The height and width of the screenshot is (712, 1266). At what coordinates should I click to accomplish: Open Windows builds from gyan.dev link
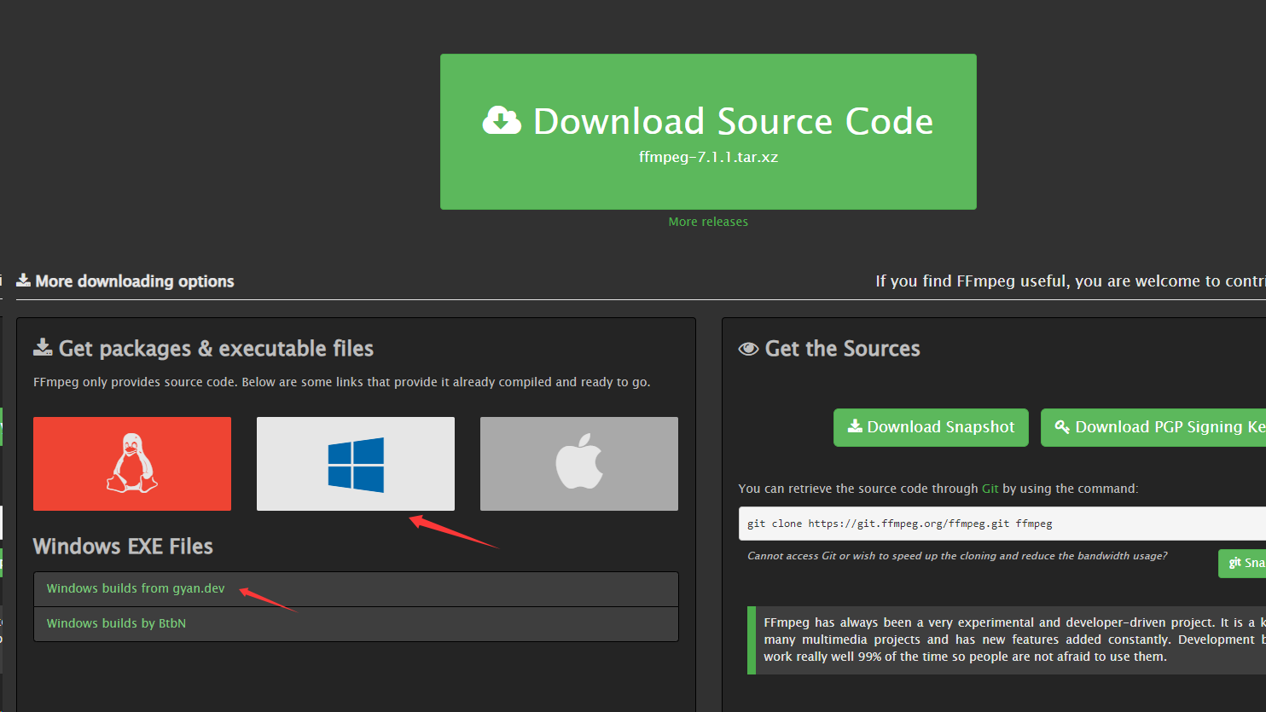[x=136, y=588]
